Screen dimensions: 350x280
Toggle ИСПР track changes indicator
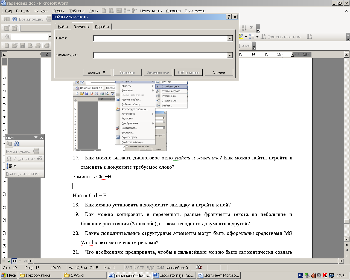pyautogui.click(x=139, y=268)
